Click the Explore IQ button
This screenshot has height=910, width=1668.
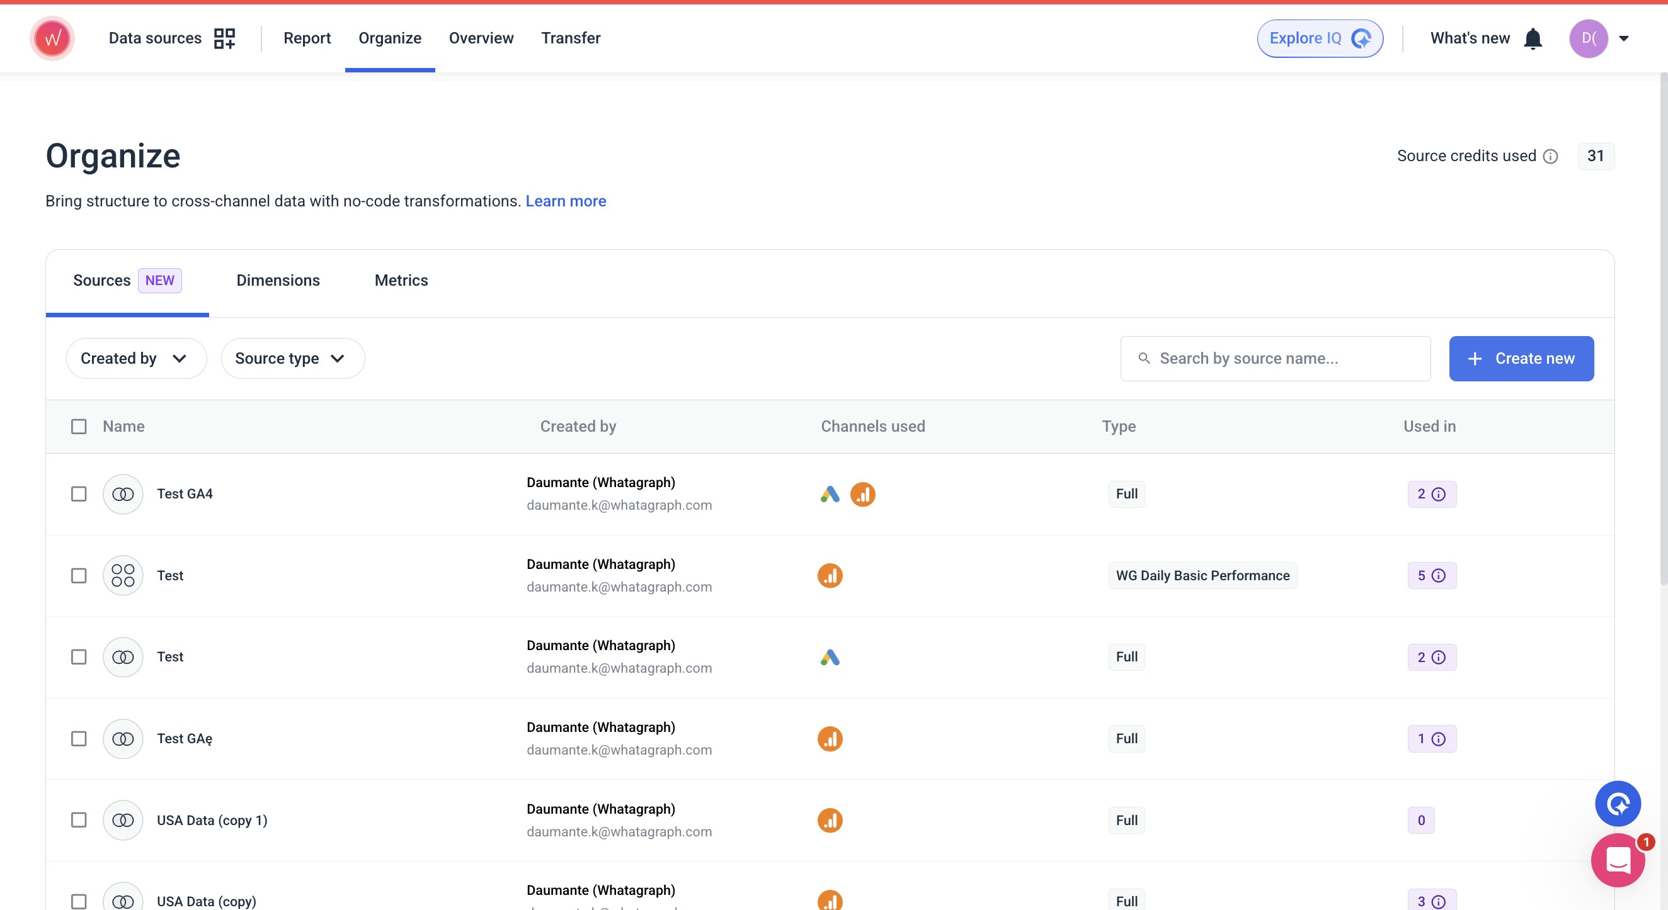[1320, 39]
